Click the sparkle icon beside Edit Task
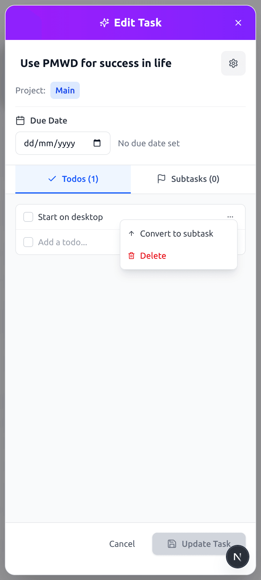This screenshot has width=261, height=580. coord(104,23)
